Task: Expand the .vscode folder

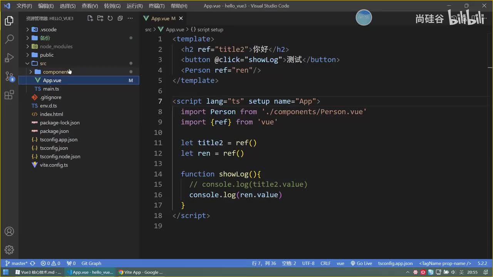Action: tap(48, 30)
